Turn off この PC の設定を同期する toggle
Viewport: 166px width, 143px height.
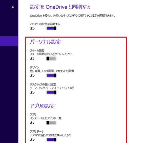click(51, 28)
